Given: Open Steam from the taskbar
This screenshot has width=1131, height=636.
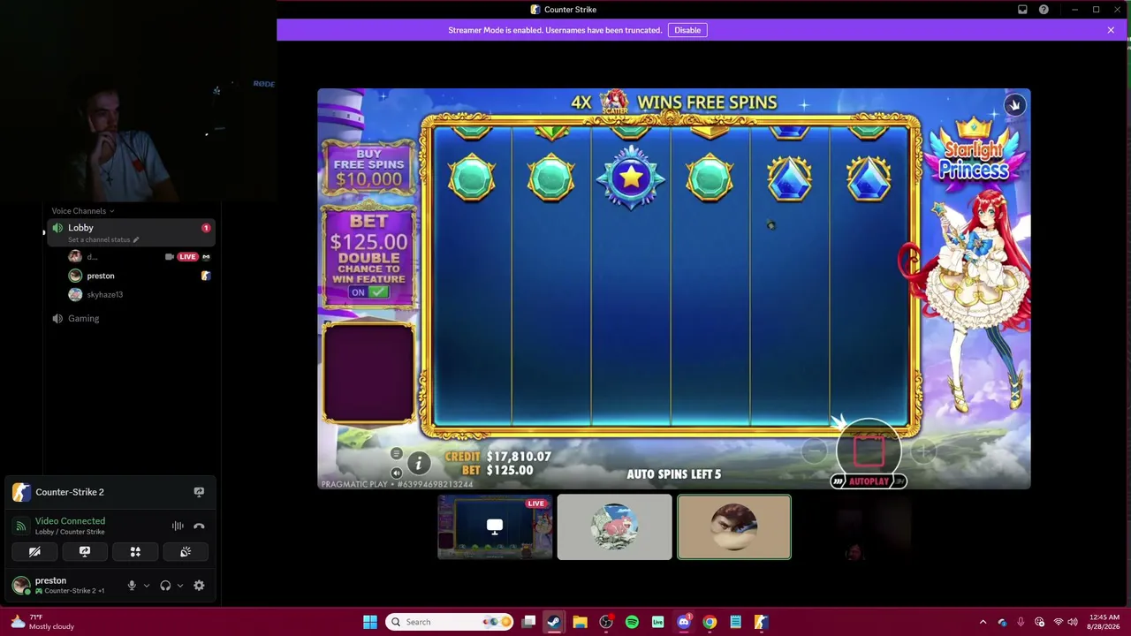Looking at the screenshot, I should (553, 622).
